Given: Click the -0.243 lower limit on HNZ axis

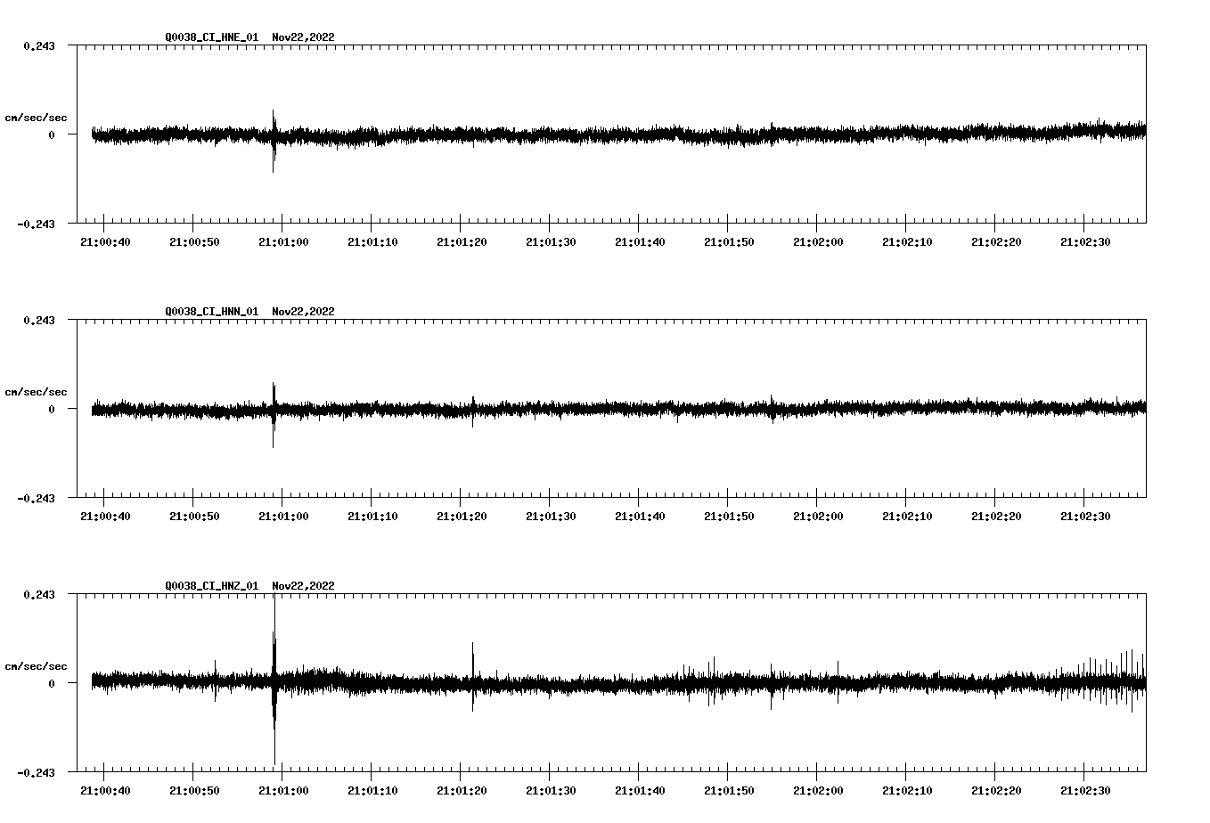Looking at the screenshot, I should coord(36,772).
